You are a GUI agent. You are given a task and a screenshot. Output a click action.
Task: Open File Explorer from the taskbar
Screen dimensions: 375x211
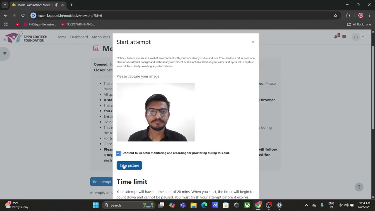(193, 205)
